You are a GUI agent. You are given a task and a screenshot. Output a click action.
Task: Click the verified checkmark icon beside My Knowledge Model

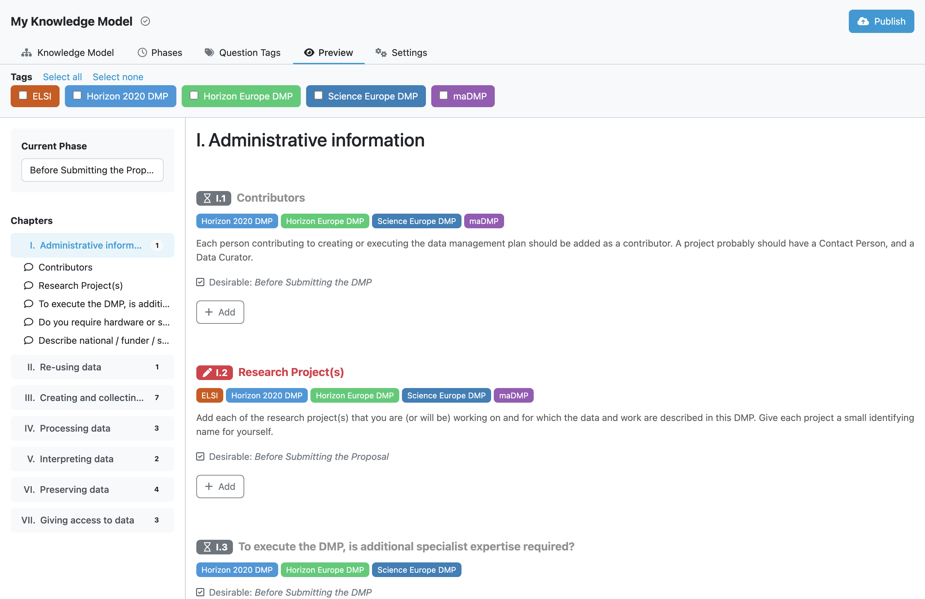click(145, 21)
